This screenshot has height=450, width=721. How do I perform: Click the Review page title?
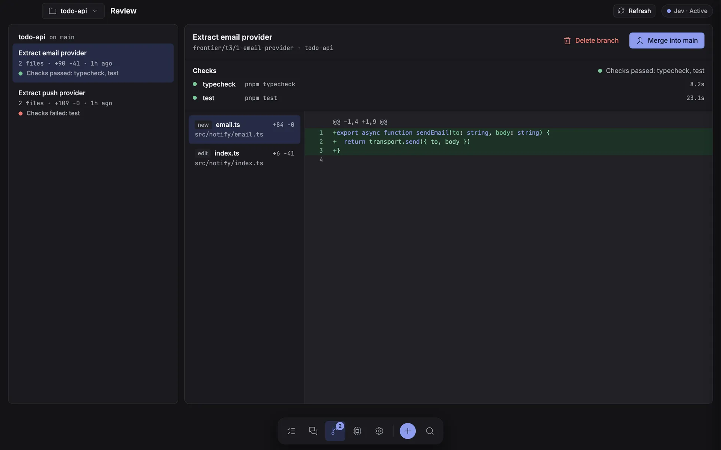pos(124,11)
